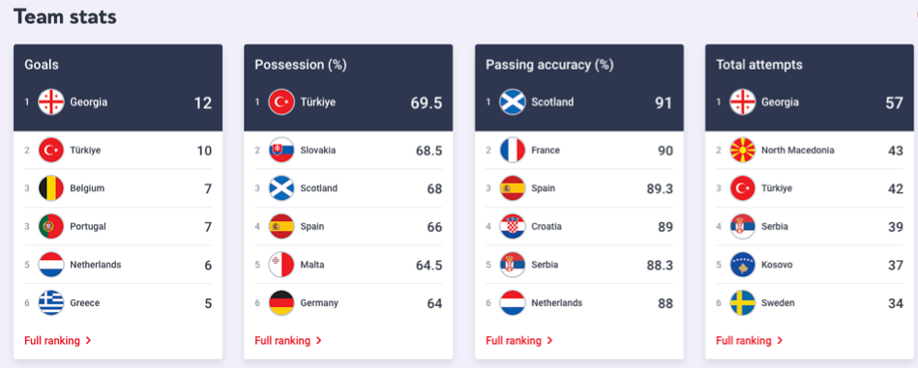The image size is (918, 368).
Task: Click France flag in Passing accuracy card
Action: tap(513, 150)
